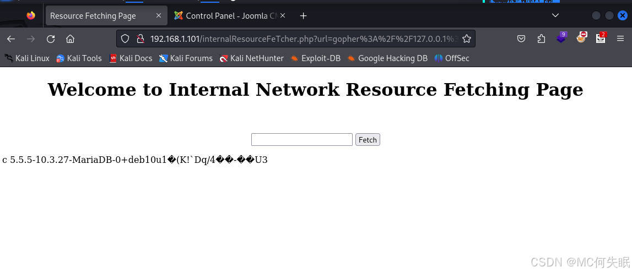632x273 pixels.
Task: Open the Extensions puzzle menu
Action: (x=541, y=39)
